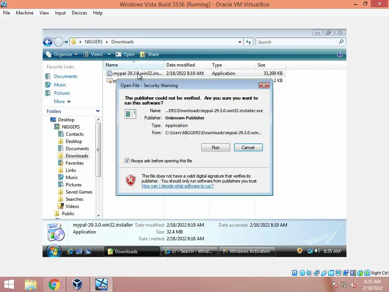
Task: Open the Vista Start orb
Action: tap(54, 251)
